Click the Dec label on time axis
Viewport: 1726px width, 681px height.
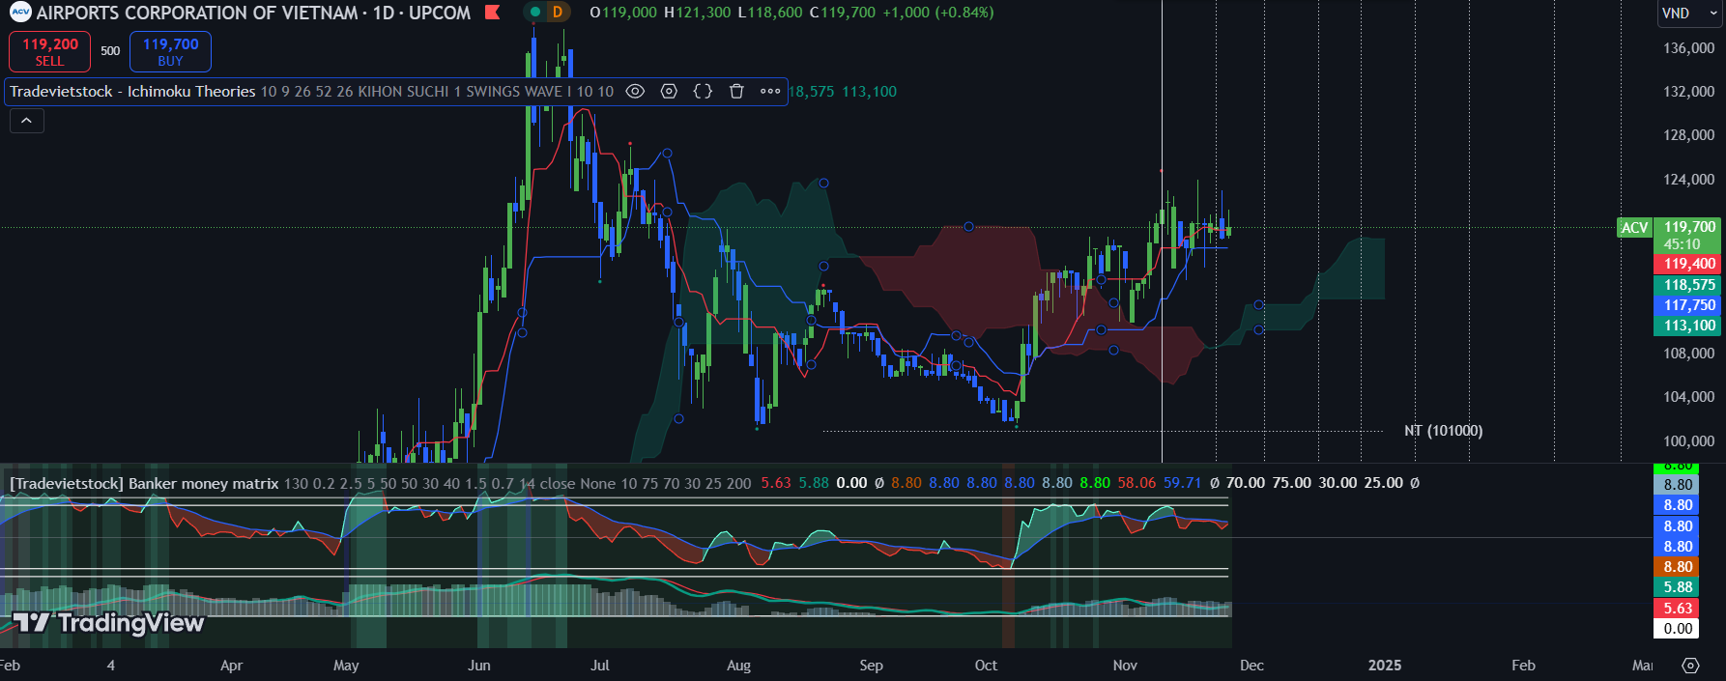coord(1251,666)
